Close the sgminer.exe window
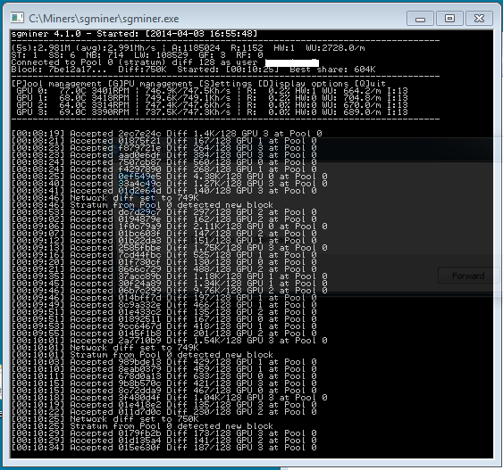 (479, 19)
